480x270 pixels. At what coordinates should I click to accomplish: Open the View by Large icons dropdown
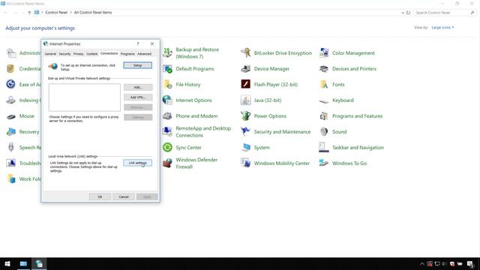[442, 28]
